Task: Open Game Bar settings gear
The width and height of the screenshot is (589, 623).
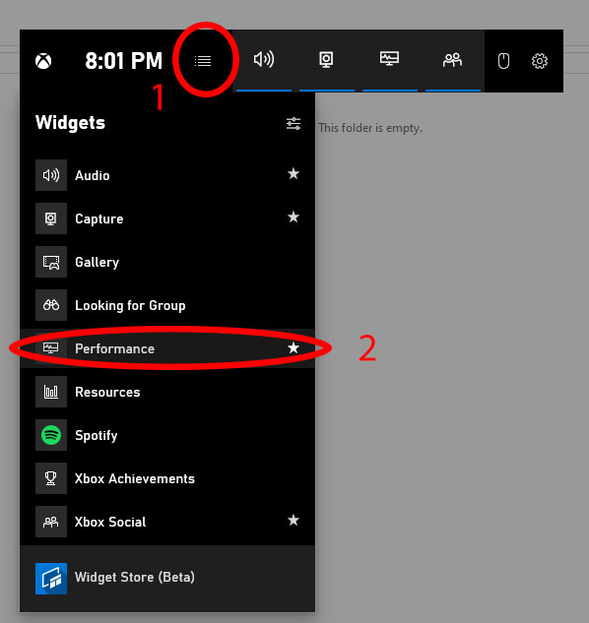Action: pos(540,61)
